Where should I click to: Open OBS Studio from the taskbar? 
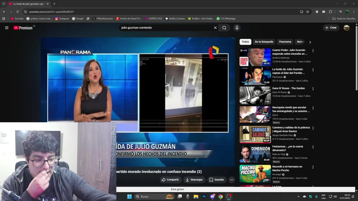[x=229, y=197]
